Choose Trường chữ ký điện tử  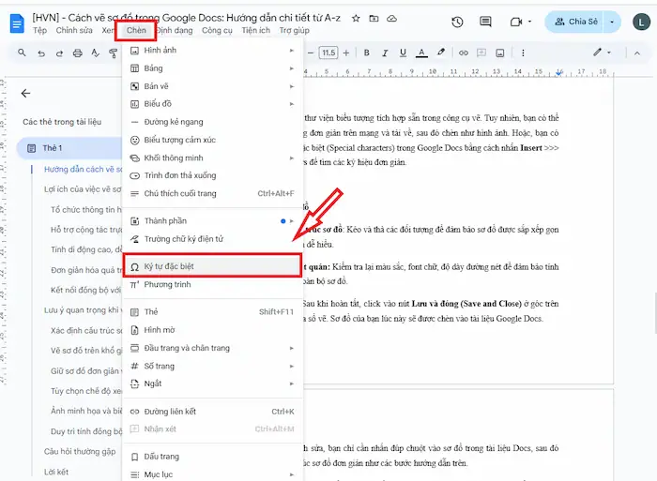pos(212,239)
